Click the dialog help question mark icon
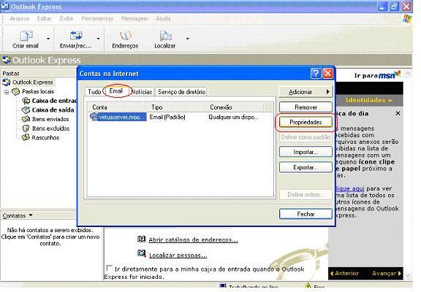Image resolution: width=421 pixels, height=292 pixels. tap(316, 73)
